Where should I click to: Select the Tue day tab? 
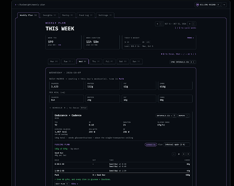click(68, 62)
